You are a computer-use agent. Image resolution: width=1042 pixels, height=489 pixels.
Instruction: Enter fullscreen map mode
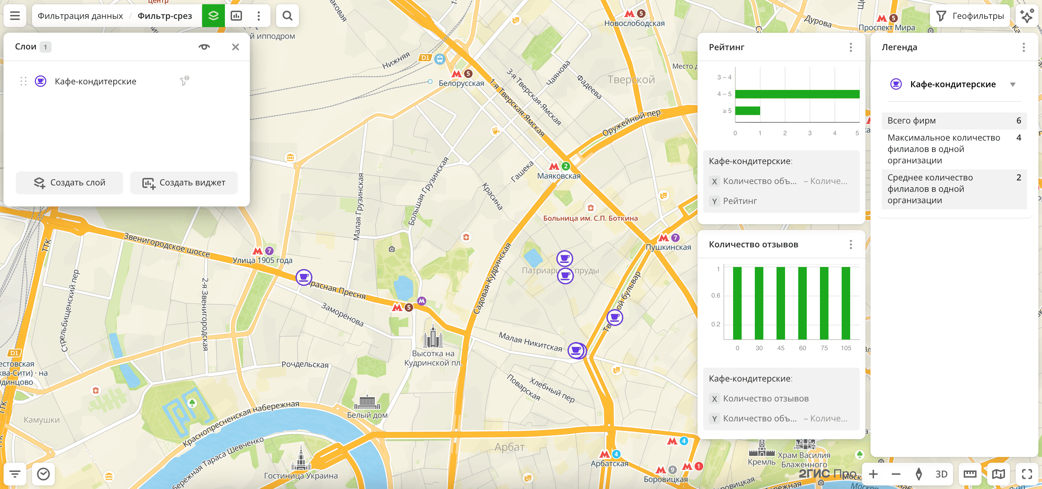tap(1027, 474)
